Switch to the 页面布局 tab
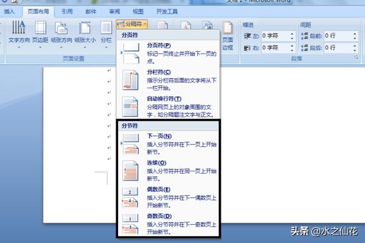365x243 pixels. tap(38, 12)
